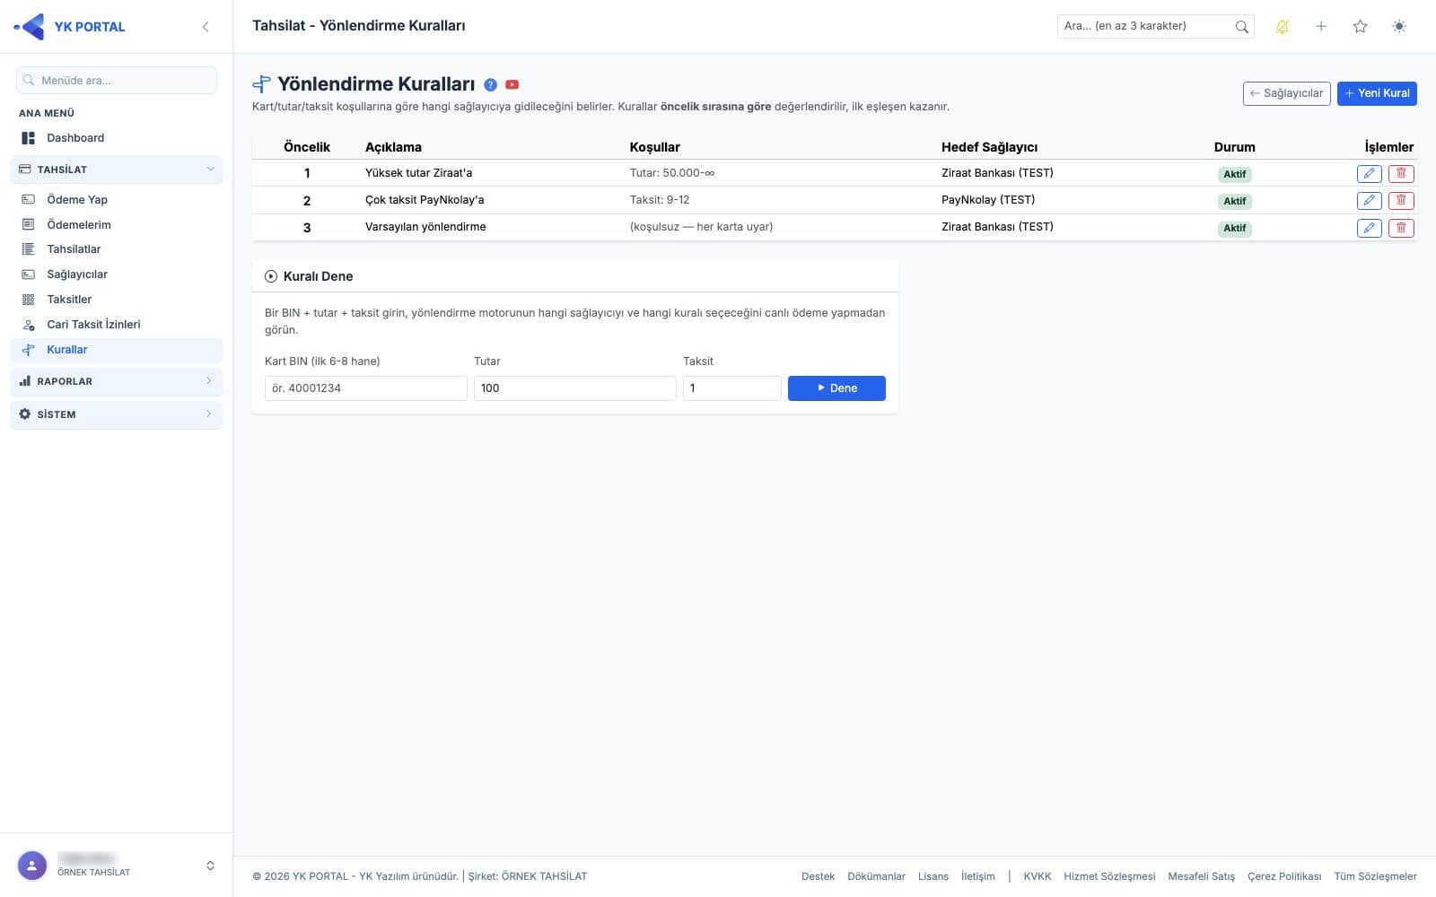This screenshot has height=897, width=1436.
Task: Open the user account switcher arrows
Action: click(210, 866)
